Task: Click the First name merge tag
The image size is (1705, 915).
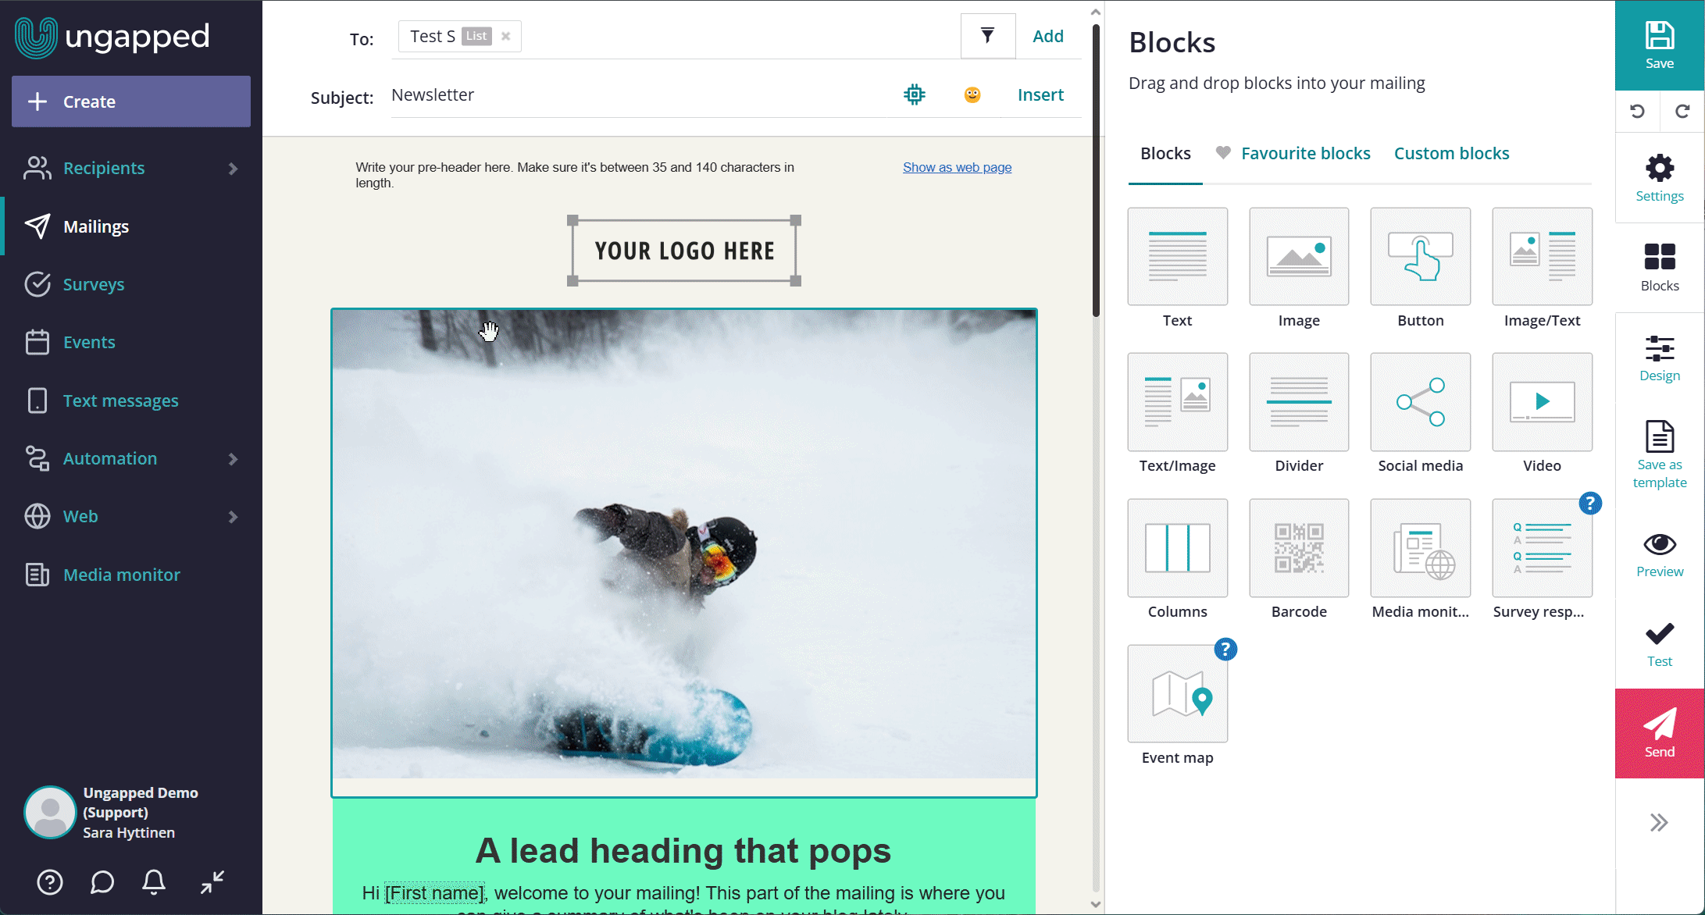Action: (x=435, y=892)
